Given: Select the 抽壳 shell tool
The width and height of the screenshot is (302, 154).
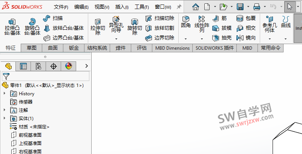Looking at the screenshot, I should (222, 38).
